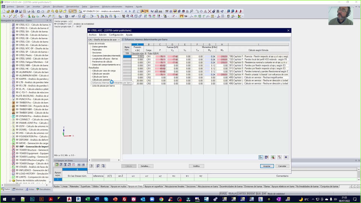Image resolution: width=361 pixels, height=203 pixels.
Task: Open Skype from the taskbar
Action: point(106,199)
